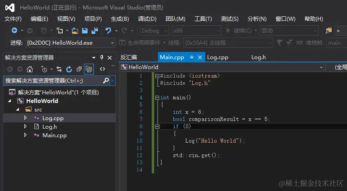This screenshot has width=347, height=191.
Task: Open the 测试(S) menu
Action: [230, 19]
